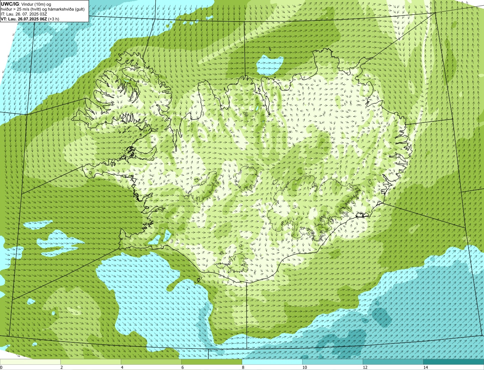Click the colorbar tick label "14"

[425, 367]
